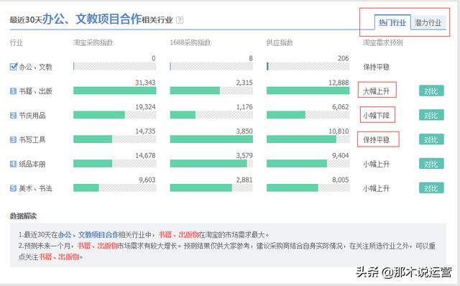Click the 1688采购指数 column header
This screenshot has height=286, width=460.
click(190, 42)
